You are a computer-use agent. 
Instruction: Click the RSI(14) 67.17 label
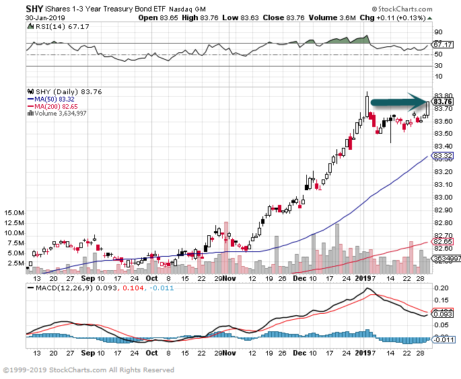click(x=63, y=26)
